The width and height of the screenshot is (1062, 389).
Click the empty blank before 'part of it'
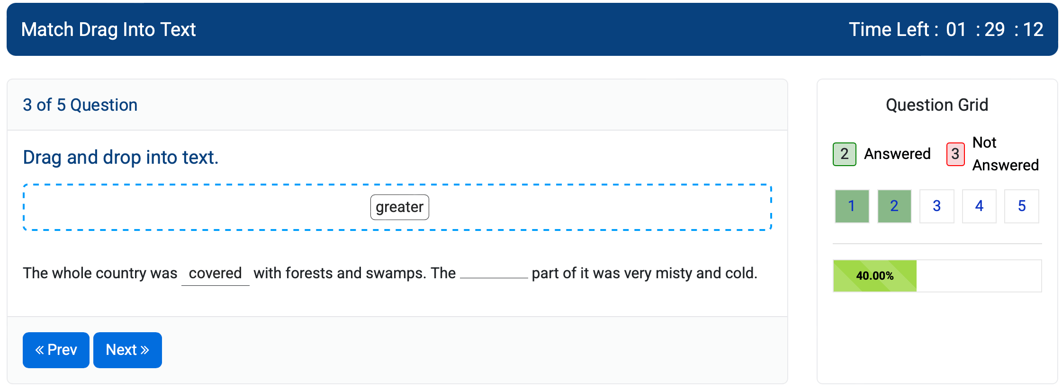494,273
